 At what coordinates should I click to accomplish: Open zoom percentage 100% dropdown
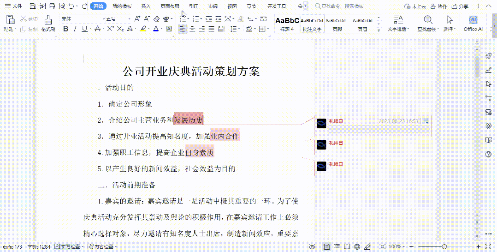(x=396, y=246)
